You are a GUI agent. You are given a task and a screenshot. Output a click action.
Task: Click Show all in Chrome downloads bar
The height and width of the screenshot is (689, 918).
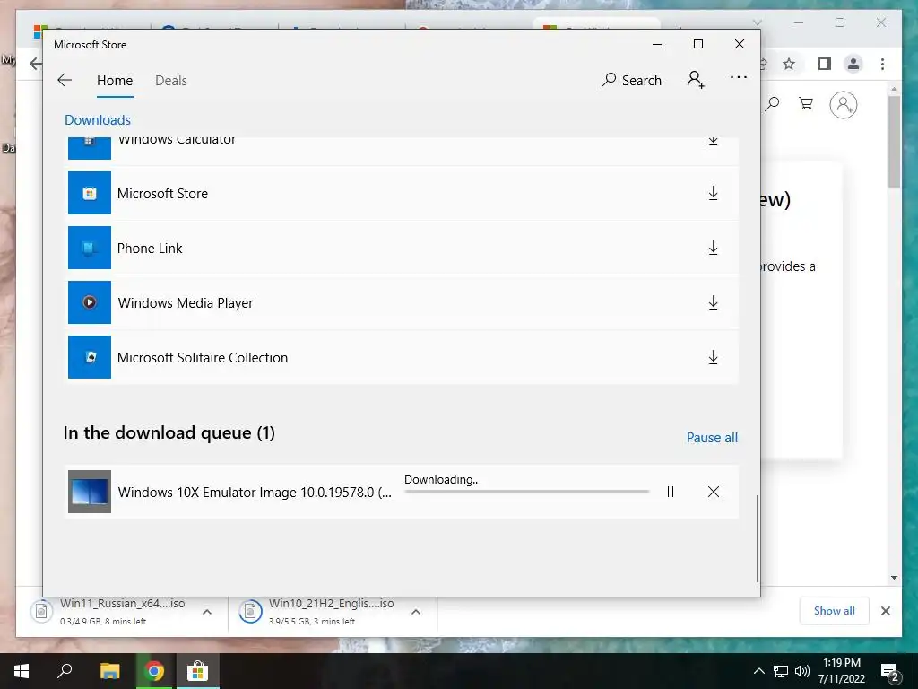(835, 611)
